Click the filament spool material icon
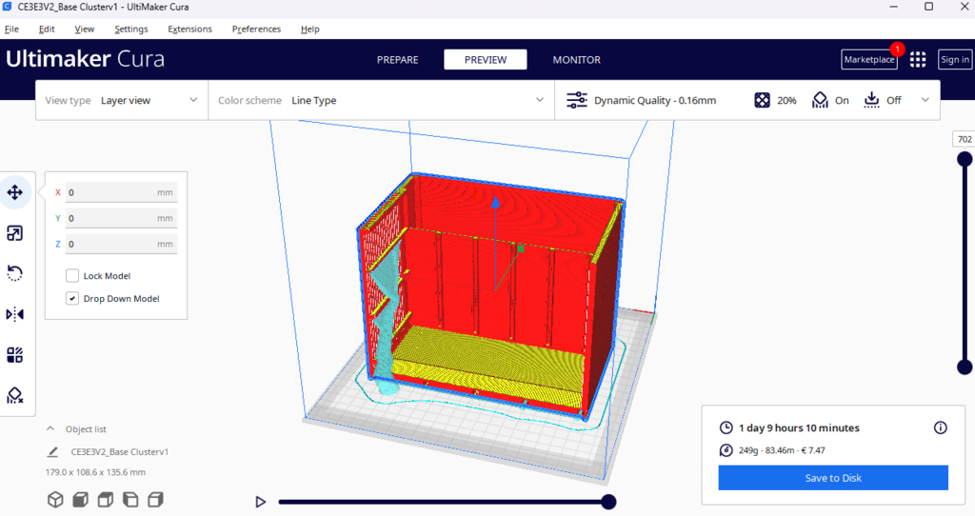The image size is (975, 516). coord(726,450)
